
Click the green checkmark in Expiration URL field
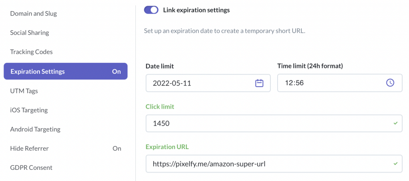point(395,164)
